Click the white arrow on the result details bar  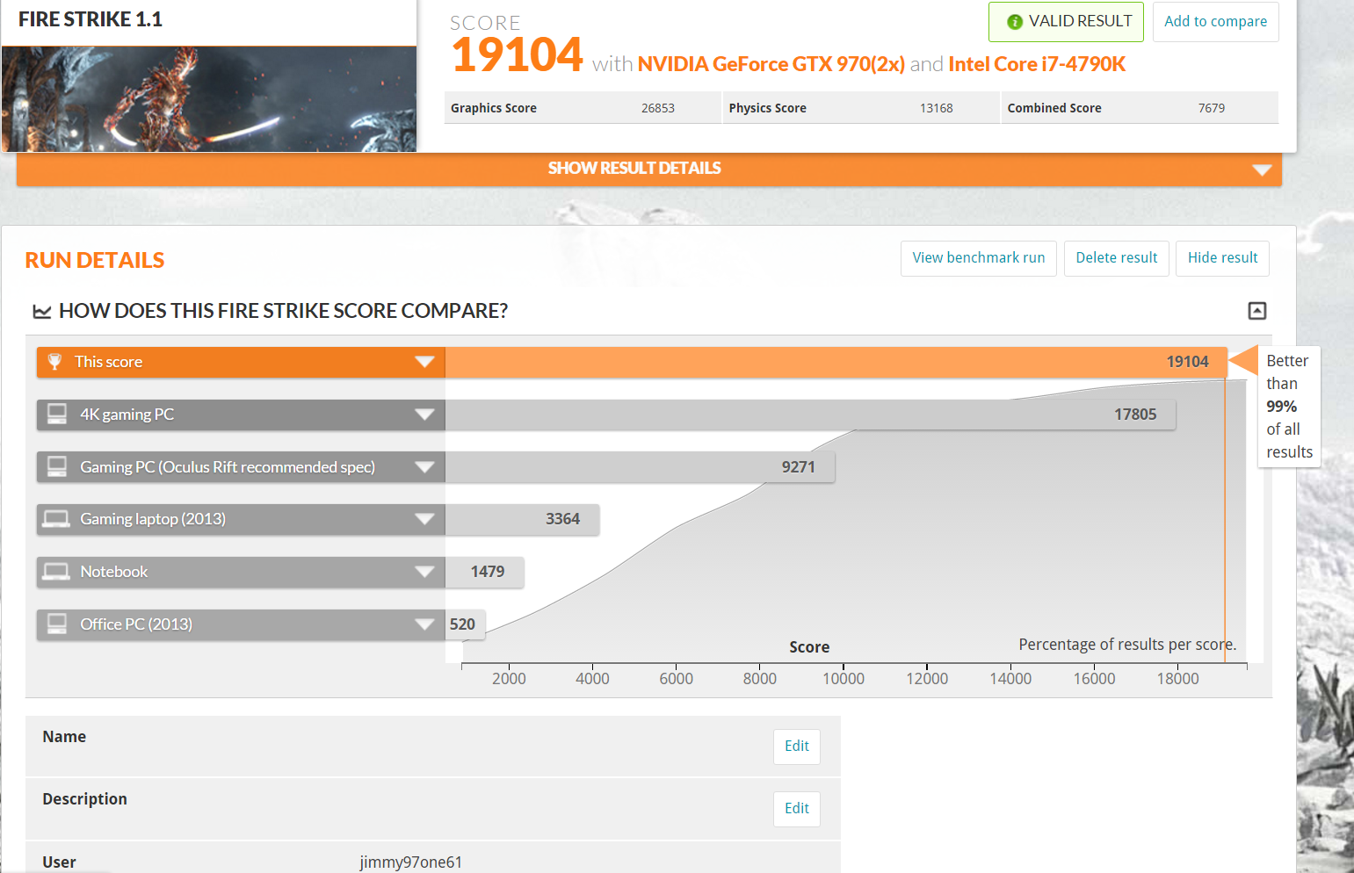[x=1262, y=170]
